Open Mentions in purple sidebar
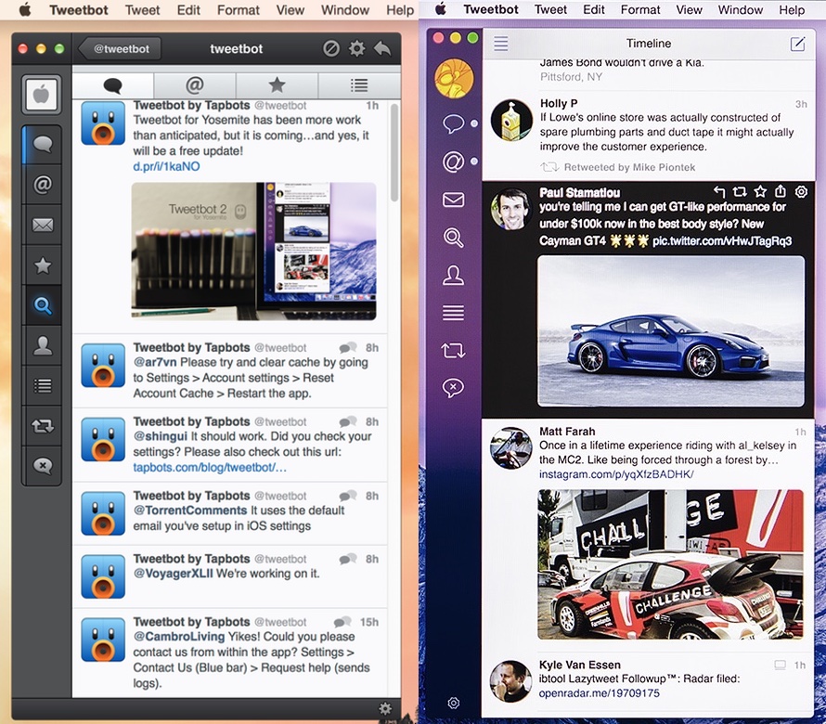 [x=453, y=162]
